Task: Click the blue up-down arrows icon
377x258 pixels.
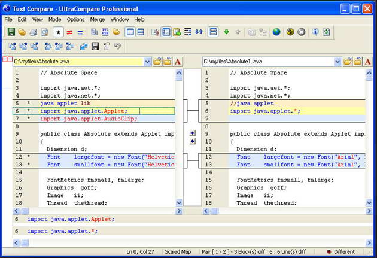Action: coord(199,32)
